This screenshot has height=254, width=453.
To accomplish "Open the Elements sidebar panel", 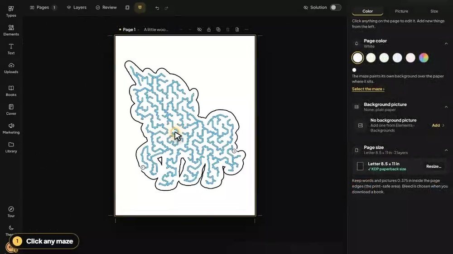I will pyautogui.click(x=11, y=30).
